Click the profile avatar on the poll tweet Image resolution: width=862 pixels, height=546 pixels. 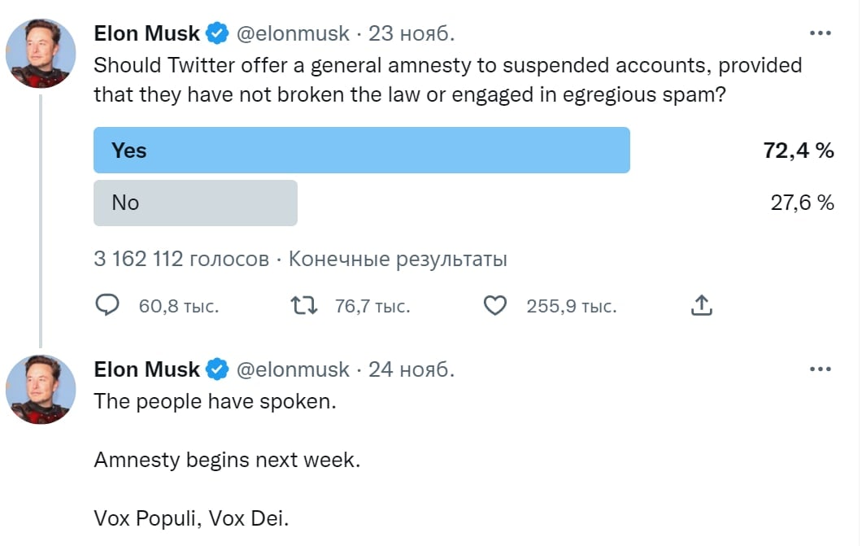coord(41,54)
